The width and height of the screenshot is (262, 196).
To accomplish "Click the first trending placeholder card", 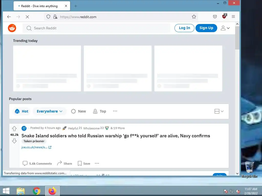I will pos(47,68).
